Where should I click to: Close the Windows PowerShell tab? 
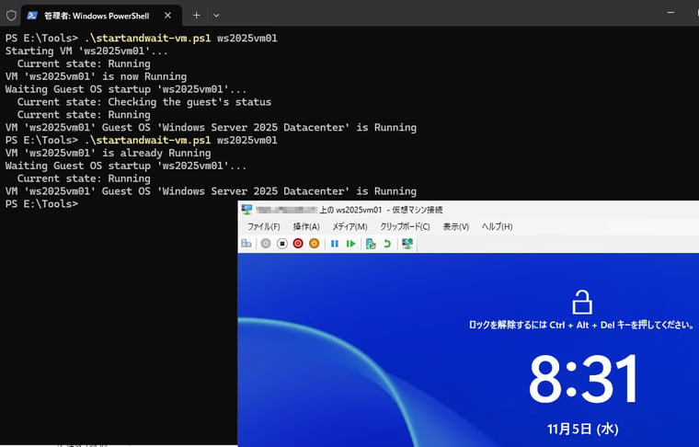point(167,16)
